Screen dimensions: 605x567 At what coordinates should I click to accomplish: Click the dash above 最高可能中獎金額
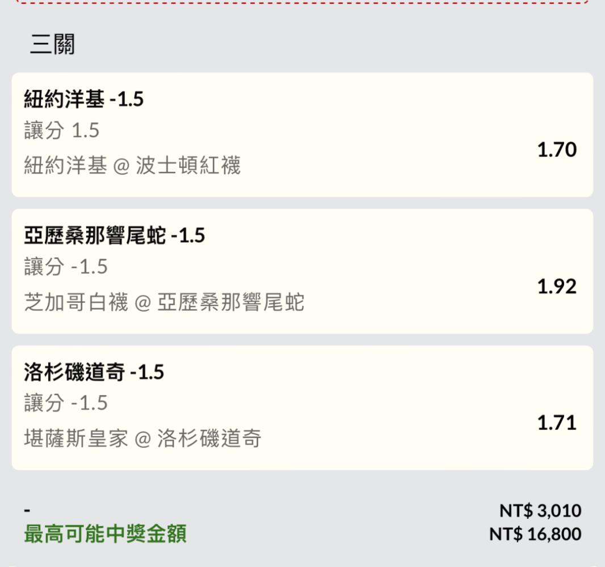click(27, 511)
